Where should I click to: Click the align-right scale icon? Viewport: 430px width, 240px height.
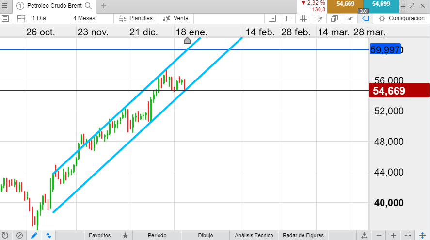coord(272,18)
